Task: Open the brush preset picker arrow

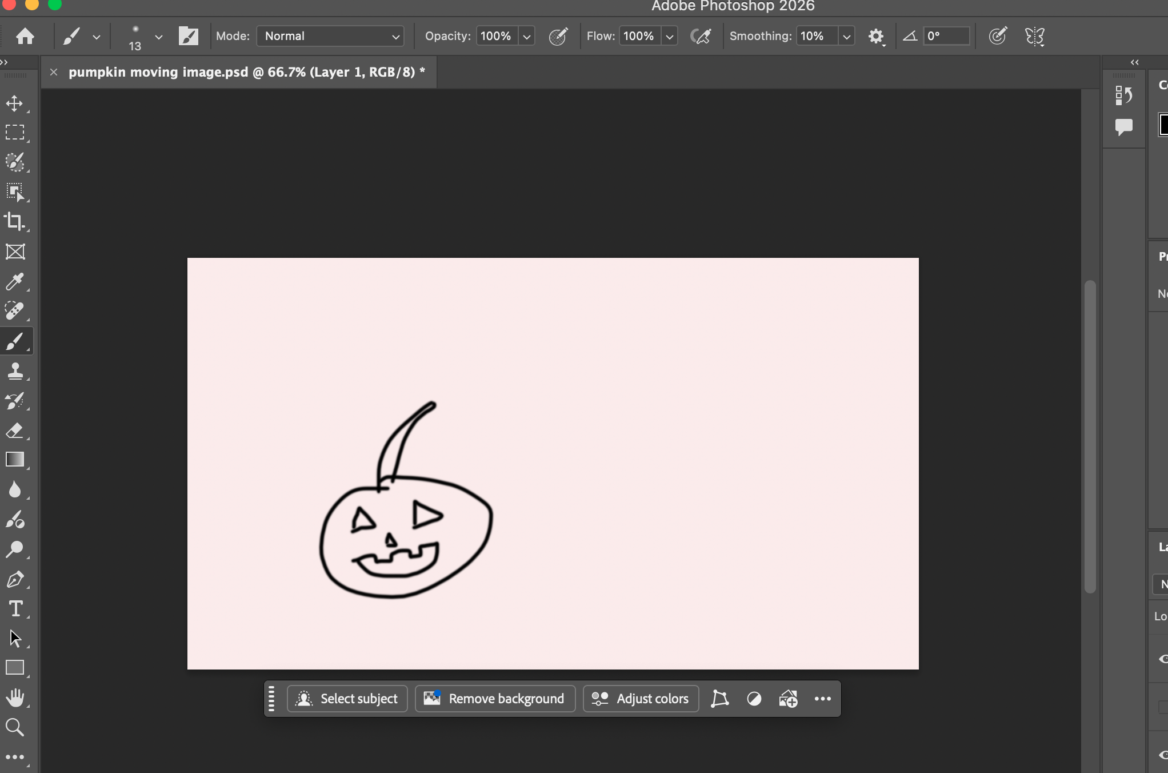Action: click(x=158, y=37)
